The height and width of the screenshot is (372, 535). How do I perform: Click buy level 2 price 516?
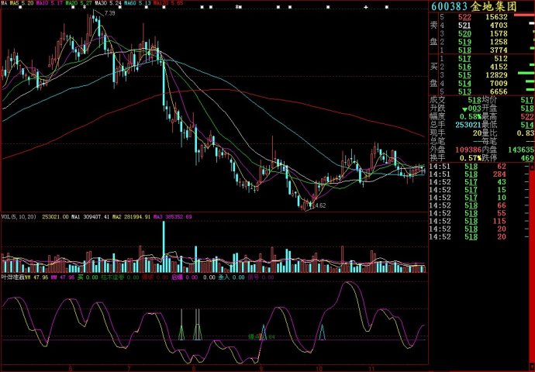464,67
